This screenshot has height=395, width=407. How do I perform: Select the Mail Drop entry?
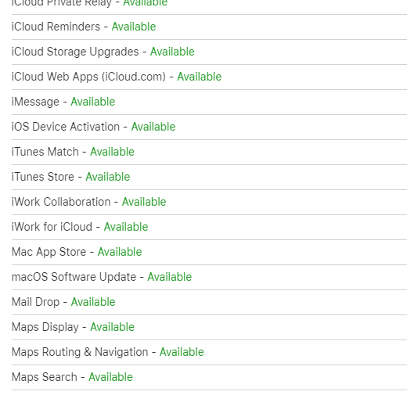click(209, 302)
